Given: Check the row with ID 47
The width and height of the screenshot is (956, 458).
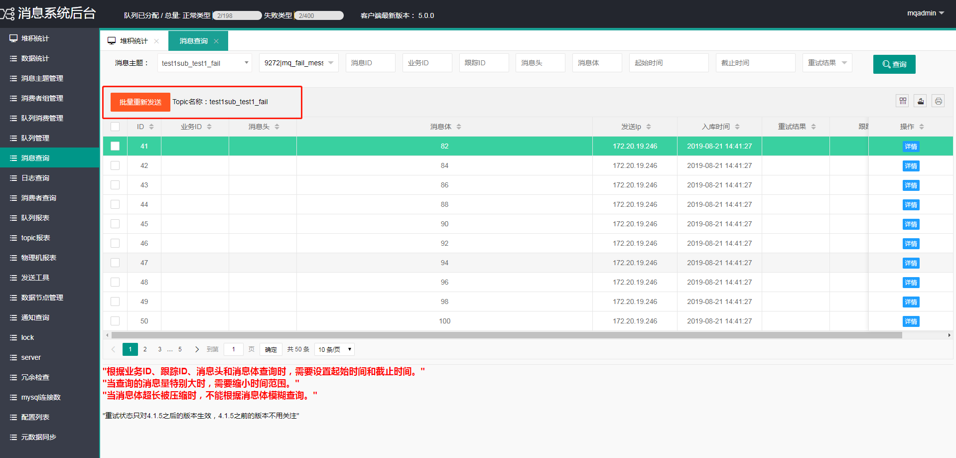Looking at the screenshot, I should click(115, 263).
